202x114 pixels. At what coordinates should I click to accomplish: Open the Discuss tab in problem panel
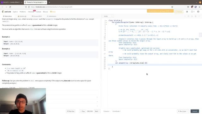[37, 16]
